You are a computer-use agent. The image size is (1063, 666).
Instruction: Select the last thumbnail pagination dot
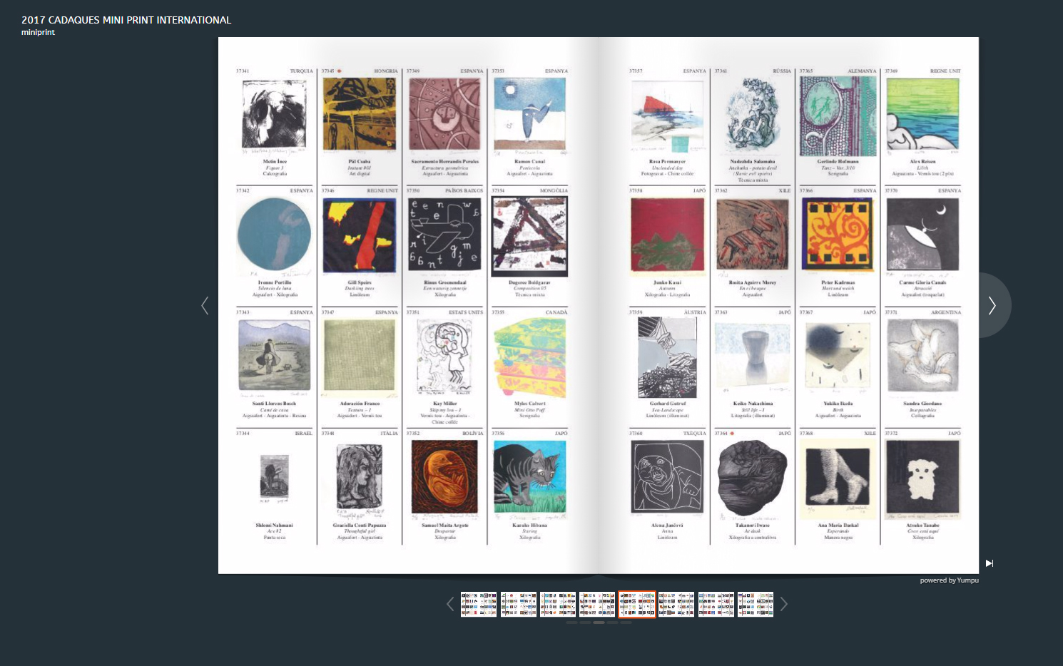(x=626, y=623)
